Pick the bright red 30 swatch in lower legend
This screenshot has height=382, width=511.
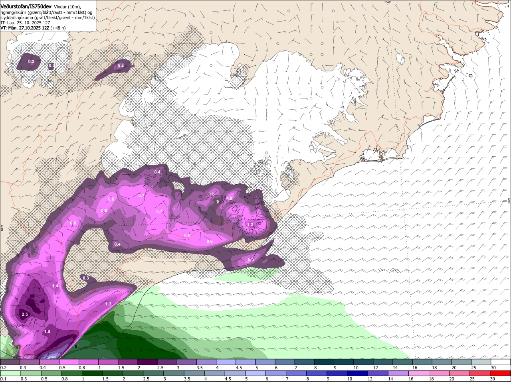click(x=500, y=373)
